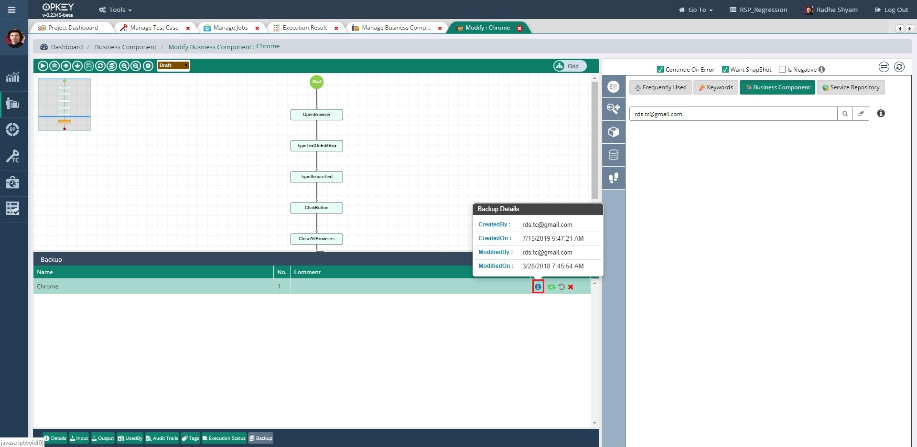Screen dimensions: 917x447
Task: Click the database icon in side strip
Action: (x=614, y=155)
